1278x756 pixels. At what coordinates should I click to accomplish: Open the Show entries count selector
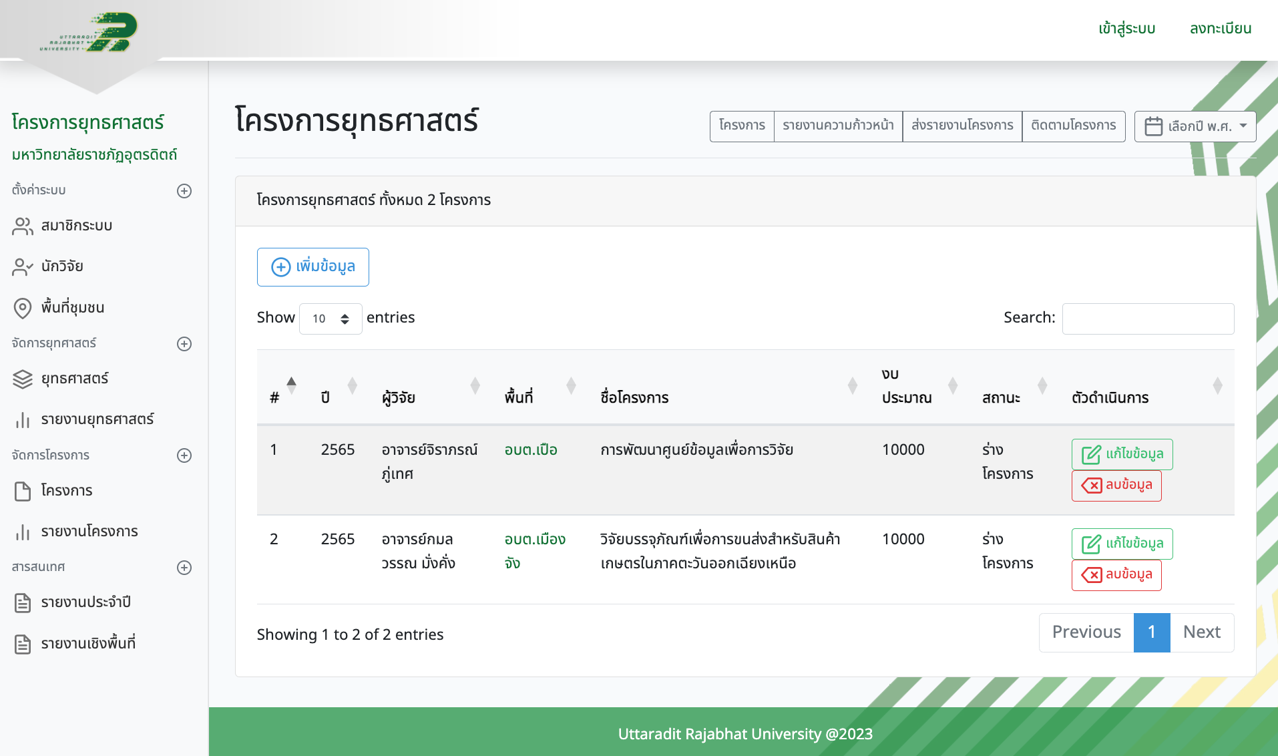pyautogui.click(x=331, y=319)
